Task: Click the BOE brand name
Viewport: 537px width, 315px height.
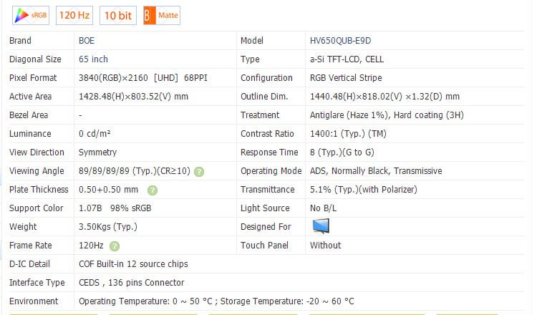Action: point(87,41)
